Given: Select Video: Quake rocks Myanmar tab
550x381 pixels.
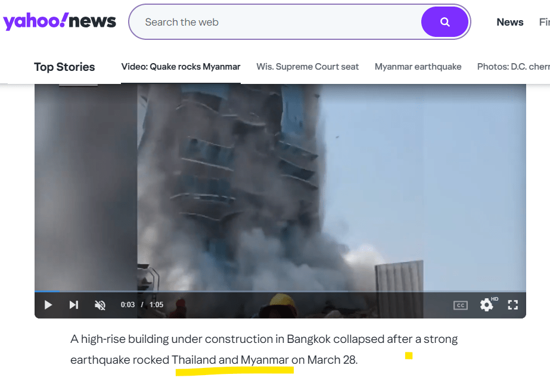Looking at the screenshot, I should [181, 67].
